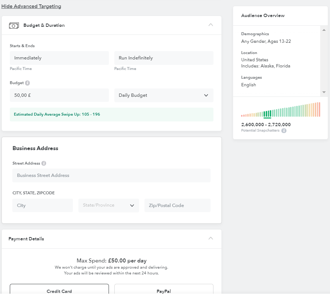Click the Budget & Duration money icon

pyautogui.click(x=14, y=25)
